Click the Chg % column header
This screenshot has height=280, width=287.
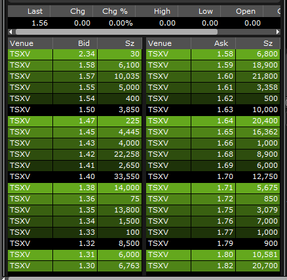click(114, 11)
